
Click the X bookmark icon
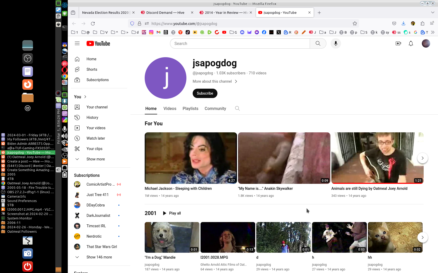[x=279, y=32]
